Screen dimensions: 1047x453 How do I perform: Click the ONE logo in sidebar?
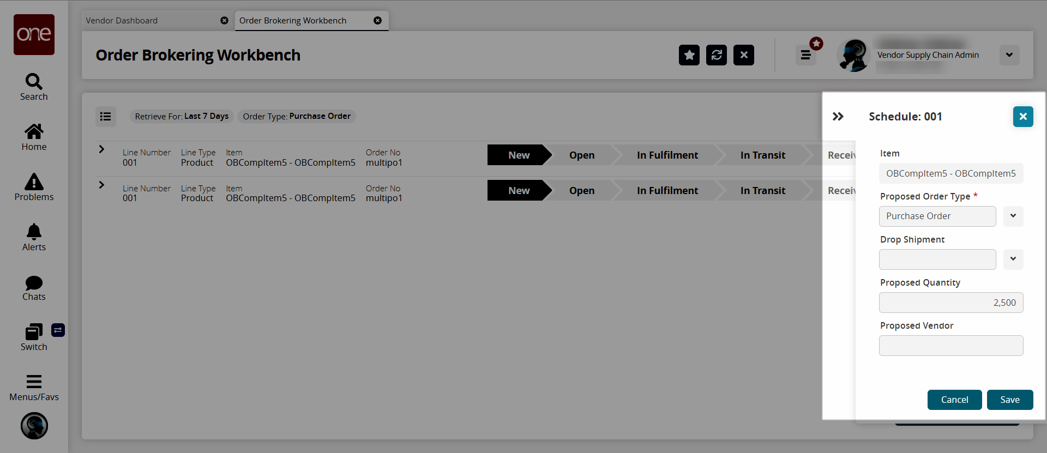(x=34, y=34)
